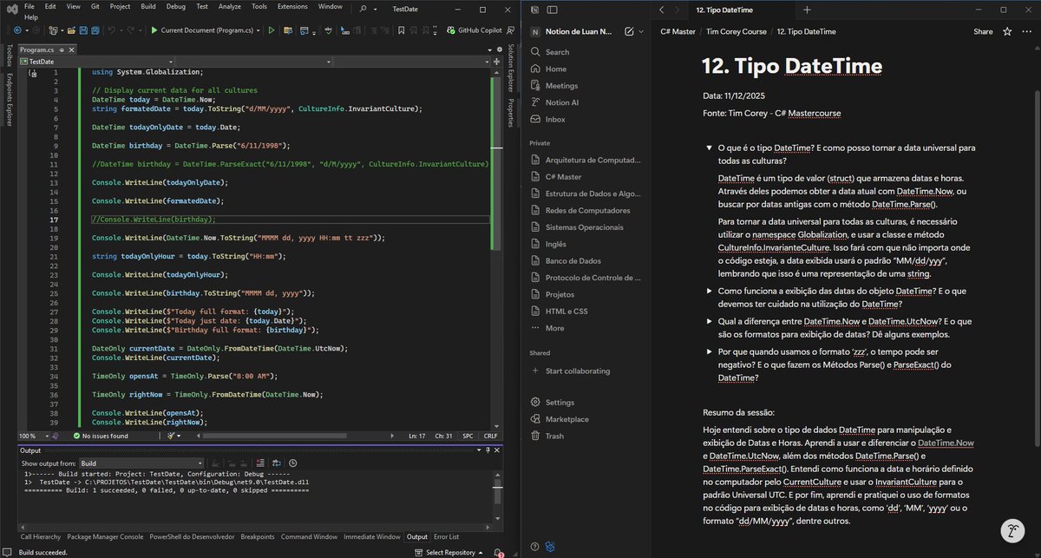Click the Navigate Backward arrow icon
The image size is (1041, 558).
point(17,30)
